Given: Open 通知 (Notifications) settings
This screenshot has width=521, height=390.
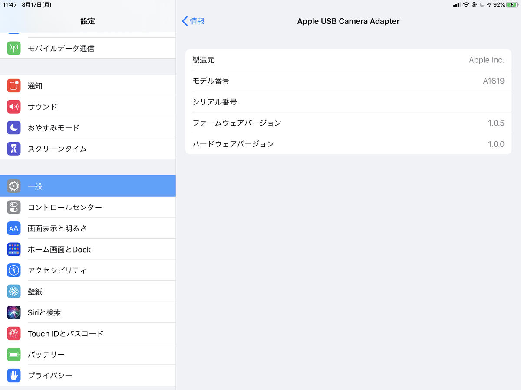Looking at the screenshot, I should [88, 86].
